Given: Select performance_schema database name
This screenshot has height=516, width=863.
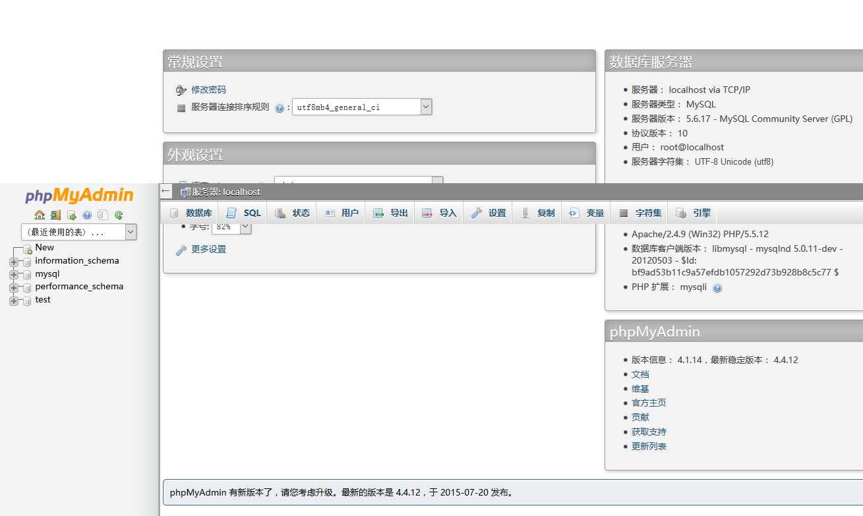Looking at the screenshot, I should 79,286.
